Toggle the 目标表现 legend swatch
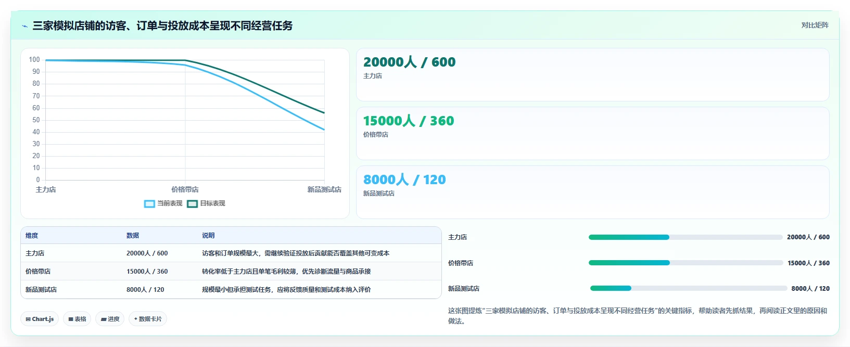Screen dimensions: 850x347 (x=192, y=203)
